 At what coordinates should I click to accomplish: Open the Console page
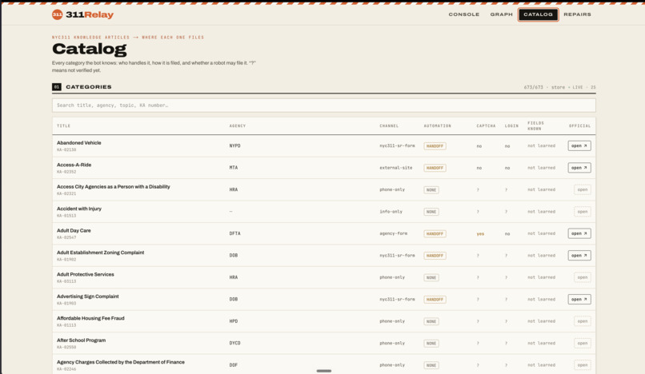pyautogui.click(x=463, y=14)
